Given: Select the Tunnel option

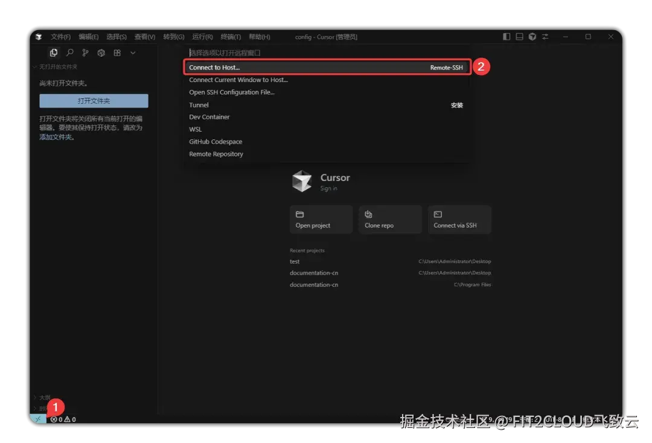Looking at the screenshot, I should click(x=327, y=105).
